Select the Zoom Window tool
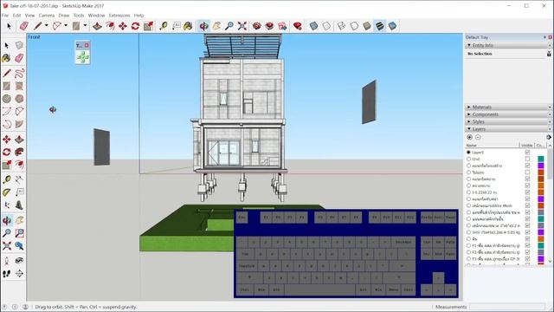 pyautogui.click(x=19, y=233)
